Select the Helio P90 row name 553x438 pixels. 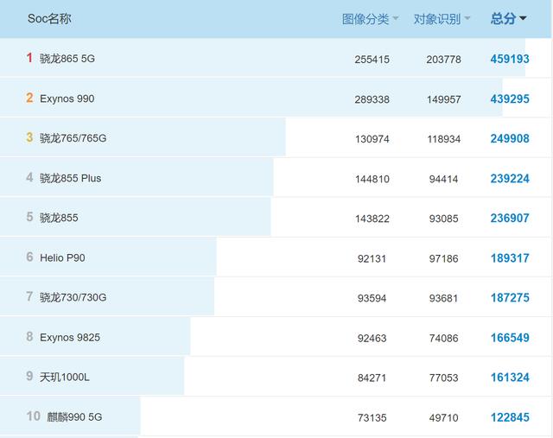pos(62,257)
